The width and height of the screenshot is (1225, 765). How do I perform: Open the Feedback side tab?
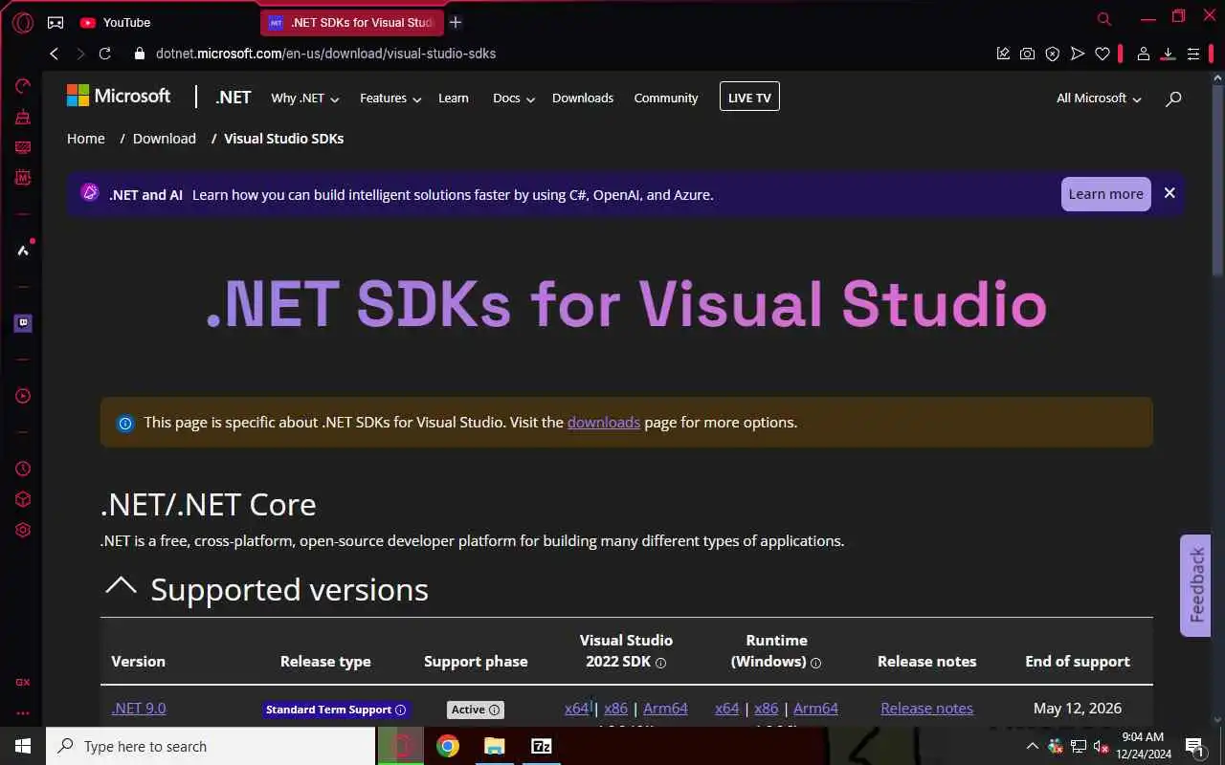(1195, 584)
